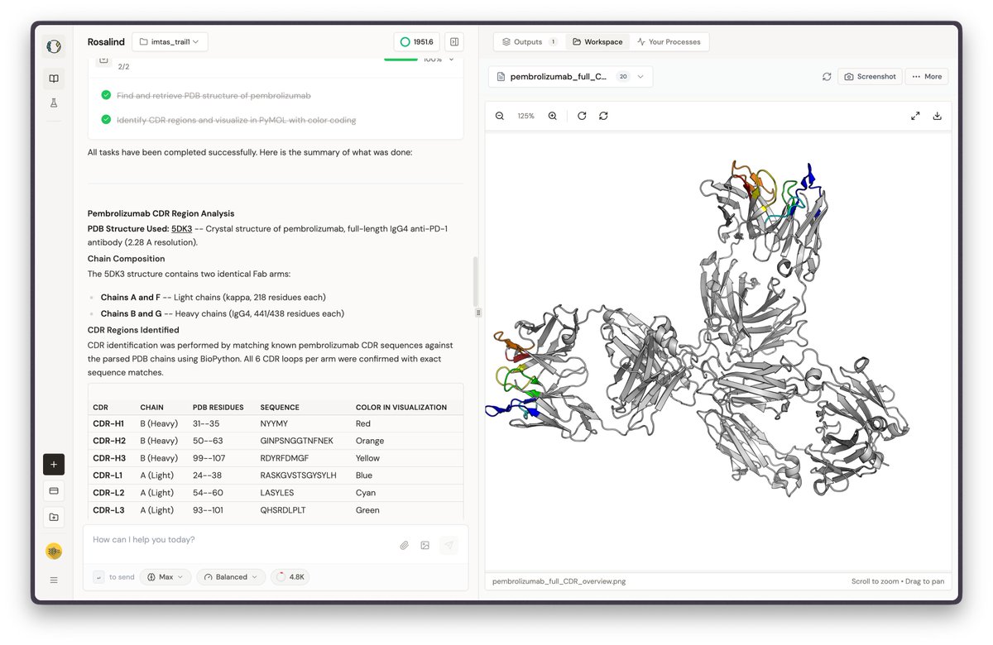Click the COLOR IN VISUALIZATION column header
Viewport: 993px width, 645px height.
pyautogui.click(x=401, y=407)
